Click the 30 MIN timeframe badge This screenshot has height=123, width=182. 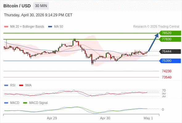tap(41, 6)
